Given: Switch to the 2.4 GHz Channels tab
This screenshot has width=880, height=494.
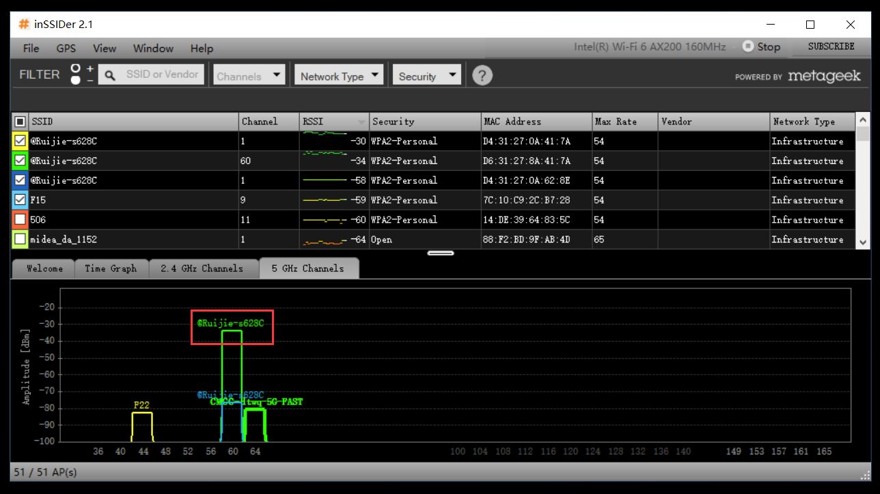Looking at the screenshot, I should point(202,269).
